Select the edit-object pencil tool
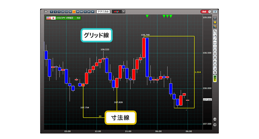259x139 pixels. pyautogui.click(x=215, y=35)
